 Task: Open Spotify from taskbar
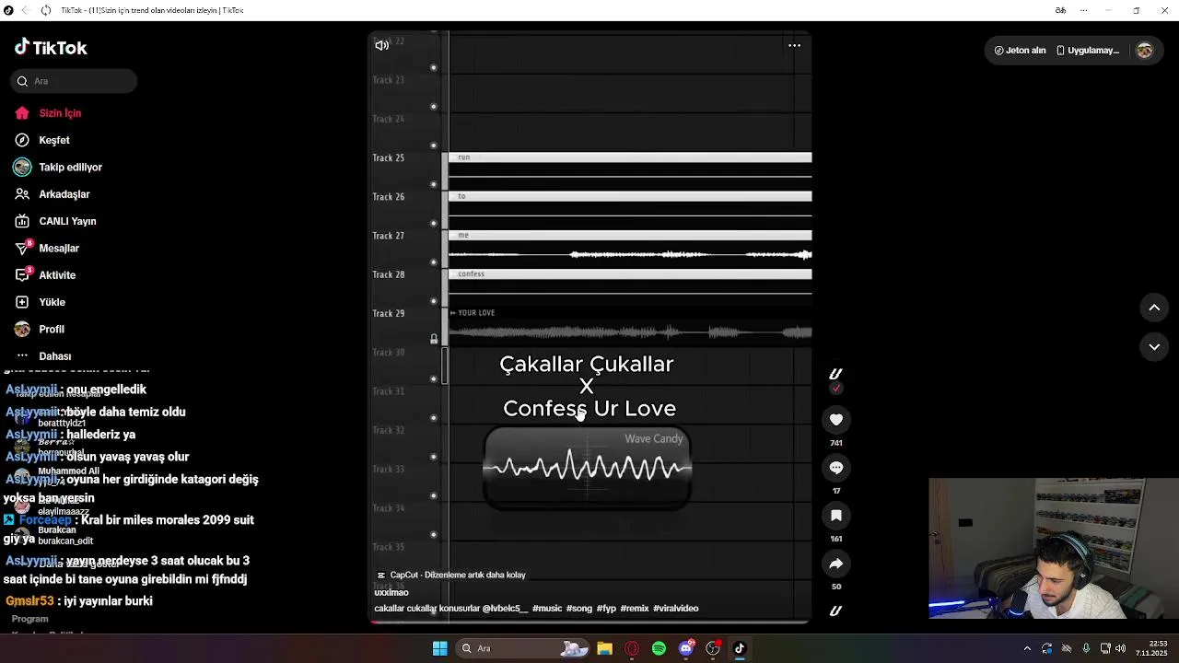[x=659, y=648]
